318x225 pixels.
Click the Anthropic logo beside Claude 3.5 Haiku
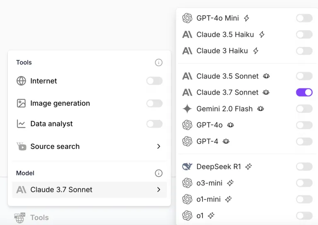click(187, 34)
